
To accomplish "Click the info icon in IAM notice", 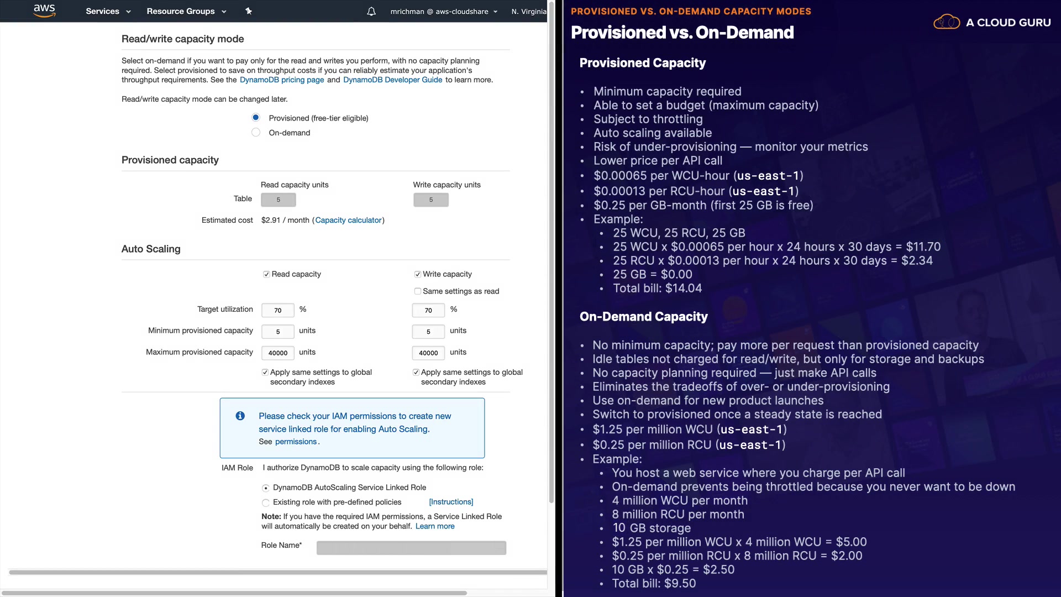I will pyautogui.click(x=240, y=416).
